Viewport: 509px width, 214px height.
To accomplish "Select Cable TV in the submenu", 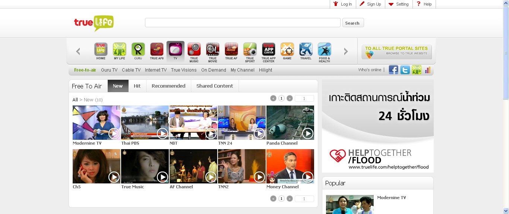I will click(x=131, y=70).
